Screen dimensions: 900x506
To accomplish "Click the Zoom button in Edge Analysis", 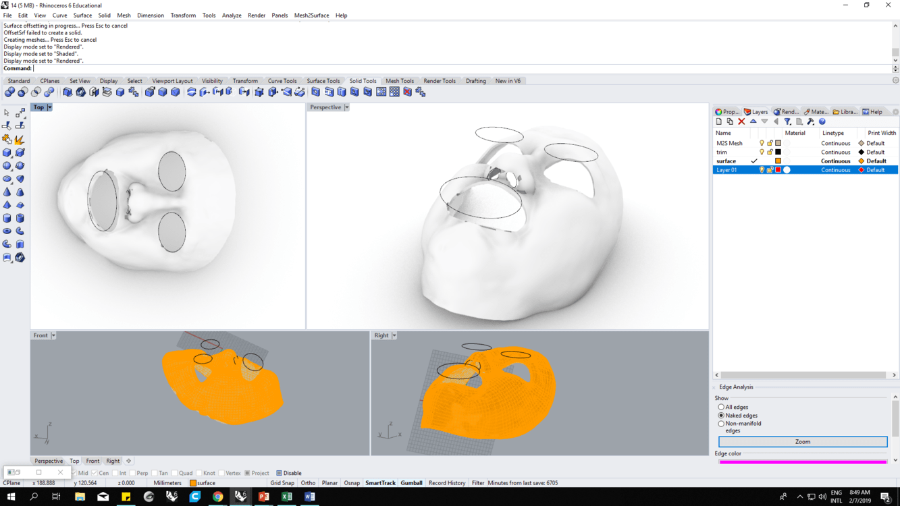I will point(803,442).
